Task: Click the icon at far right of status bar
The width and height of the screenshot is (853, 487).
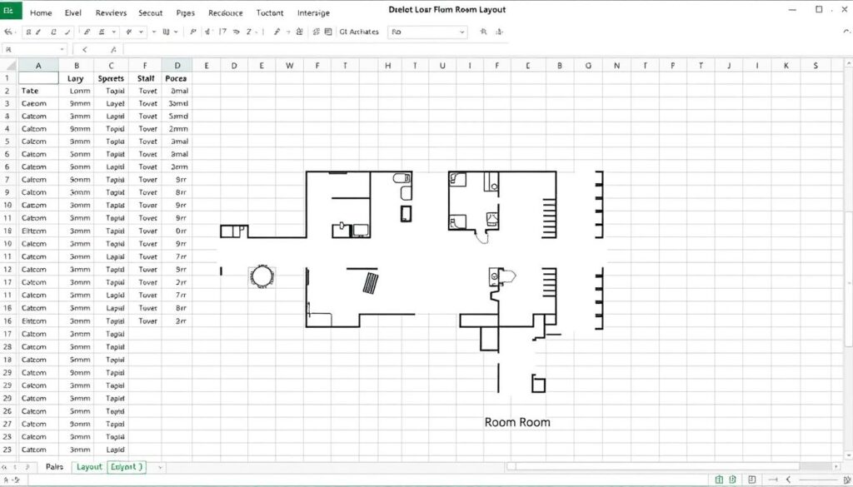Action: (x=846, y=480)
